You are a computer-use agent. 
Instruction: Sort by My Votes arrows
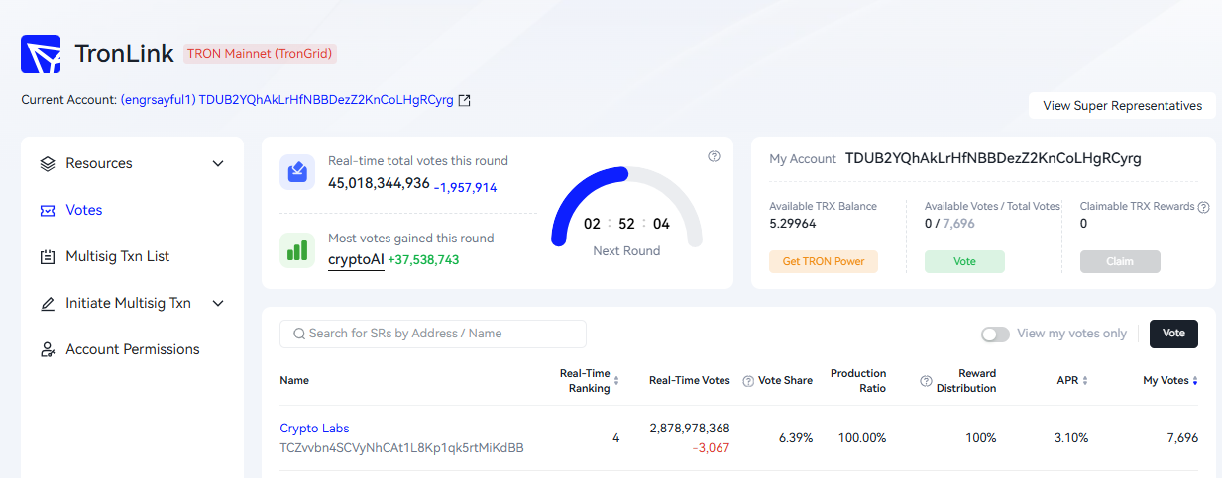click(1195, 381)
